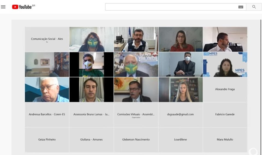The image size is (262, 155).
Task: Select the Comunicação Social - Ales tile
Action: pyautogui.click(x=47, y=39)
